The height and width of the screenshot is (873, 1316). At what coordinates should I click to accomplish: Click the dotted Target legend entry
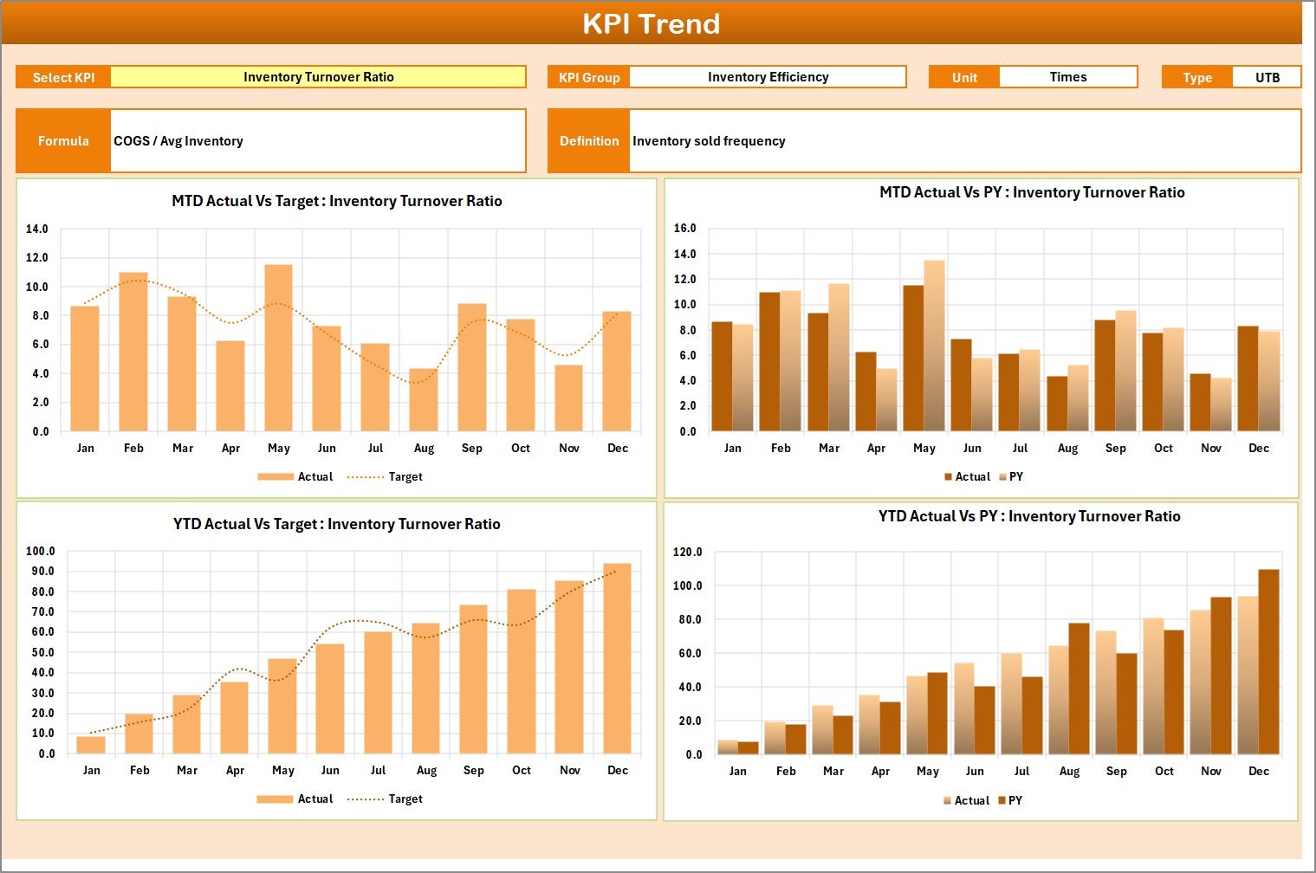coord(379,476)
